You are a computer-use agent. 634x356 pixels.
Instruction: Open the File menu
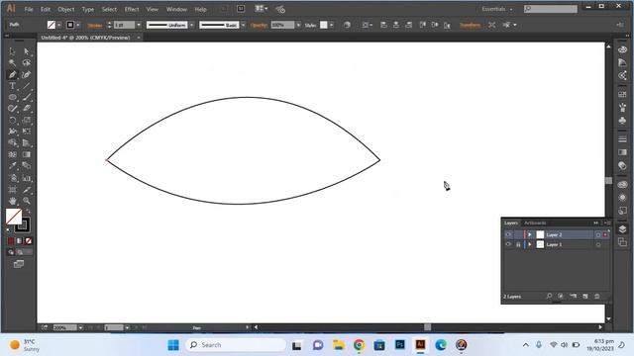pos(29,9)
